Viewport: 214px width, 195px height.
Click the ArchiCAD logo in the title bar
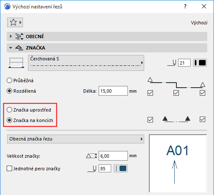7,6
